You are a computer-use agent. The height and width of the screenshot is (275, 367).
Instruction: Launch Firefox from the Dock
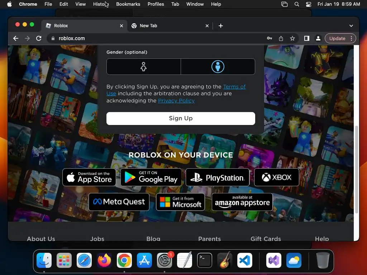[x=104, y=260]
